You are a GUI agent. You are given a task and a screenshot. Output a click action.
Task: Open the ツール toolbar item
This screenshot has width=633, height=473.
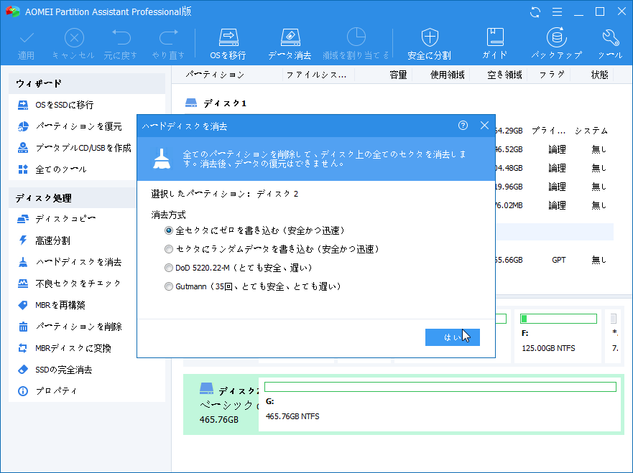point(611,45)
